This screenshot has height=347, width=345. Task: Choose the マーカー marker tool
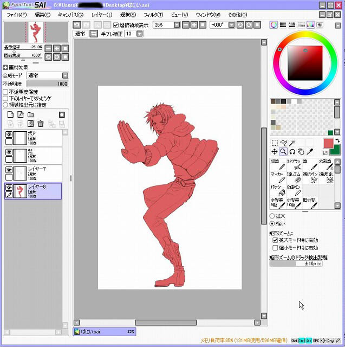tap(278, 177)
